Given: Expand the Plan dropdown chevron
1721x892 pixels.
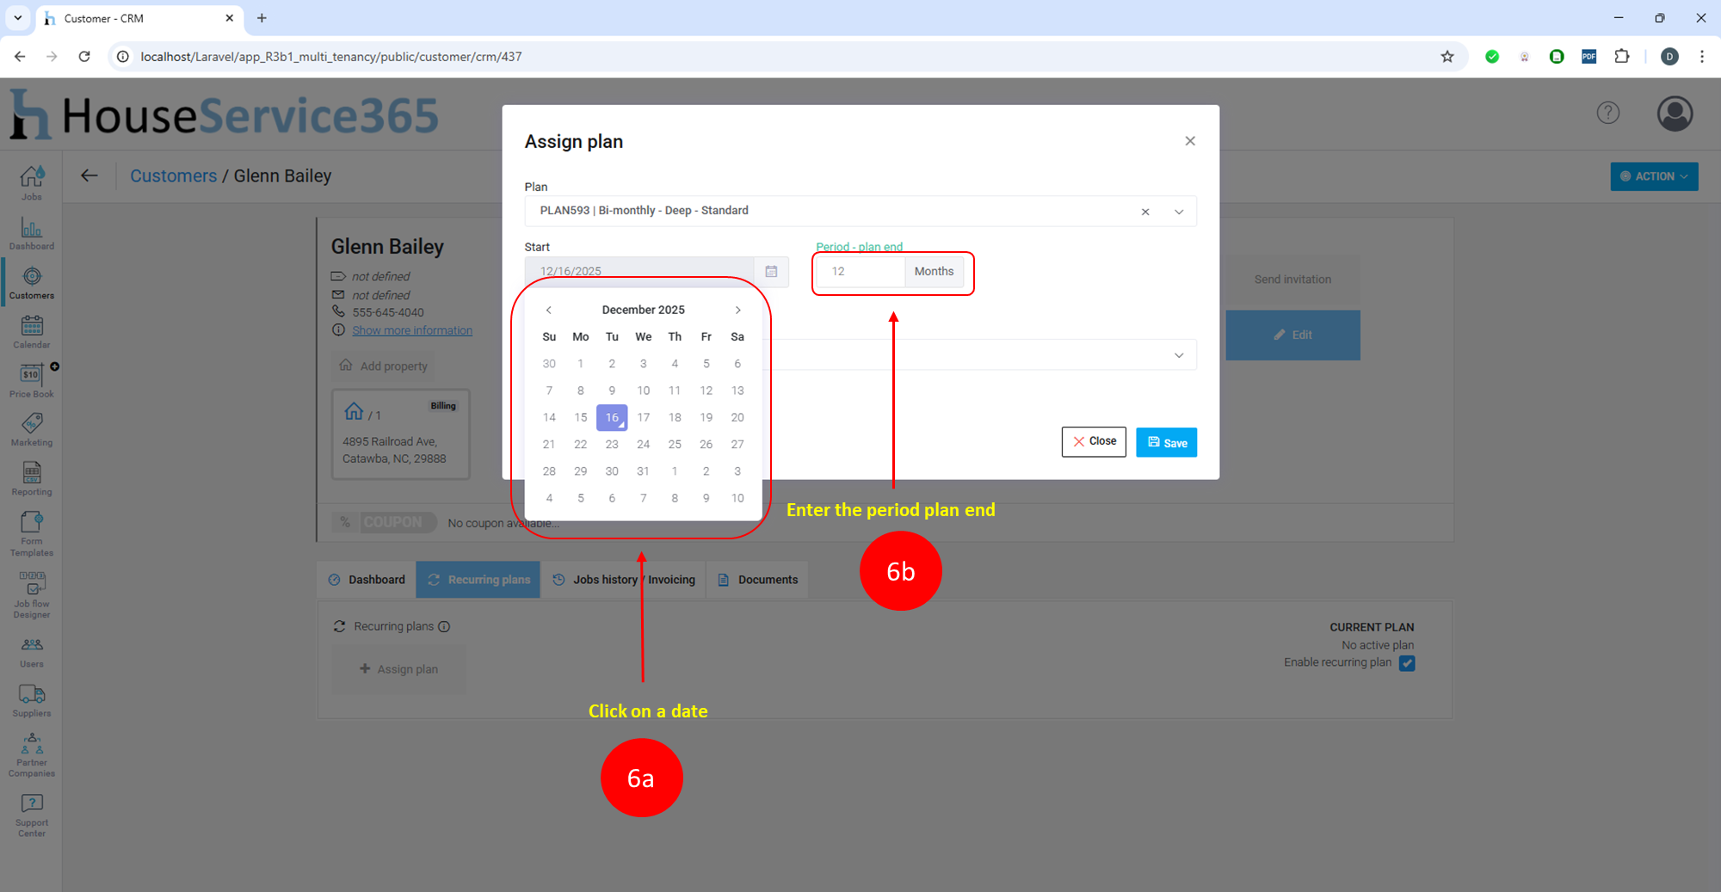Looking at the screenshot, I should pyautogui.click(x=1179, y=212).
